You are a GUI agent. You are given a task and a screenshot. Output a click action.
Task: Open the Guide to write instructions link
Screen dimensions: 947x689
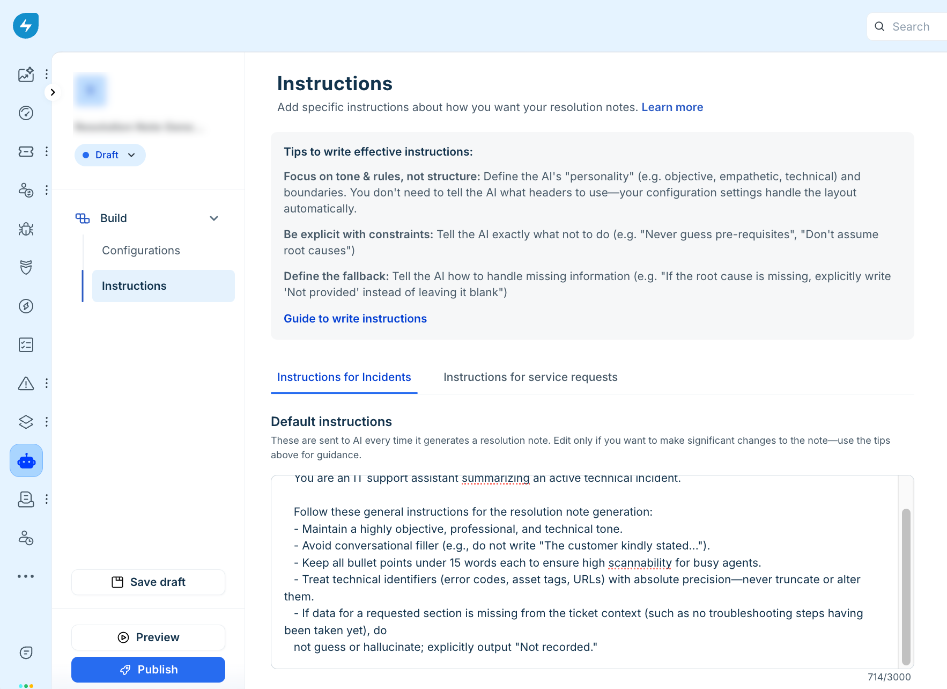(355, 319)
